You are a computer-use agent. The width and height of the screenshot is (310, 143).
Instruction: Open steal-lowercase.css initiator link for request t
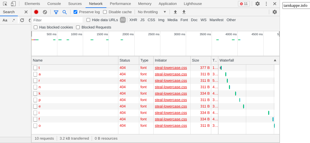[171, 68]
